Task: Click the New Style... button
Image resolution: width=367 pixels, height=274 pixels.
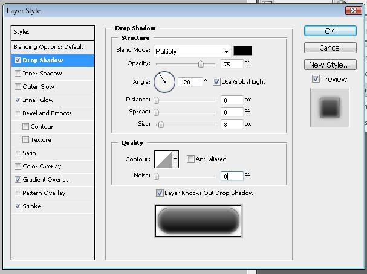Action: [330, 65]
